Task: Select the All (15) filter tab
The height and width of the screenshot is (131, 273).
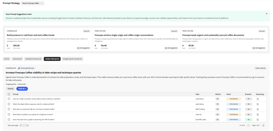Action: [x=7, y=59]
